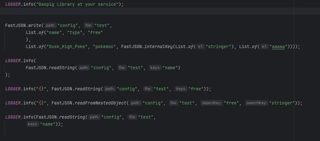Click the e1: hint before "aaaaa"
This screenshot has height=141, width=320.
click(x=264, y=47)
